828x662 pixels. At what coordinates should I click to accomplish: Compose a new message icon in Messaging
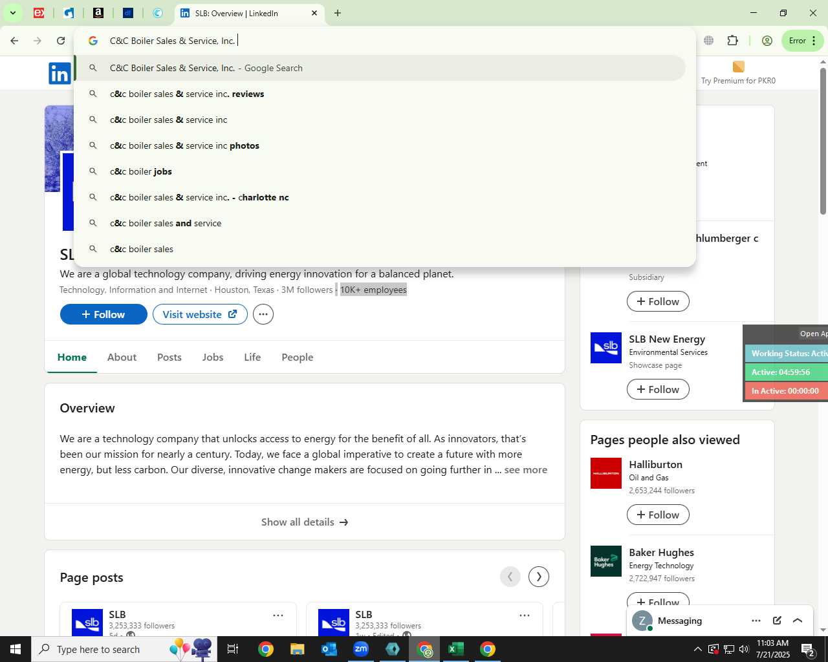[777, 621]
